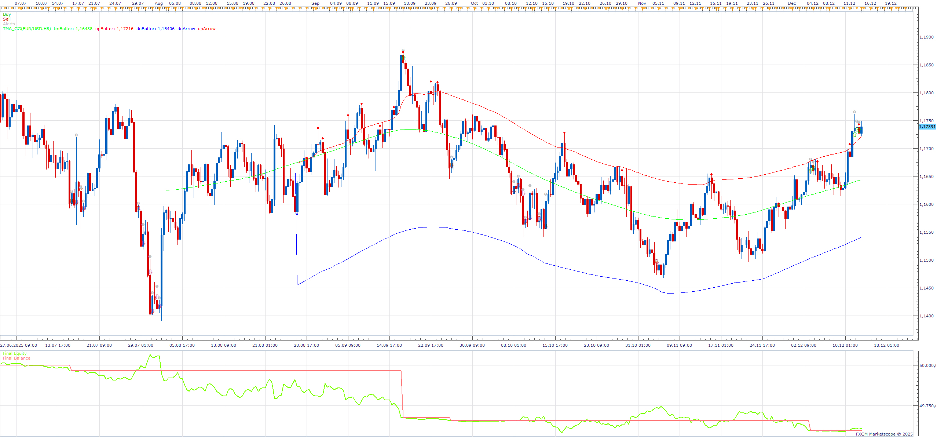This screenshot has width=937, height=437.
Task: Click the 1,1400 price axis label
Action: [x=926, y=316]
